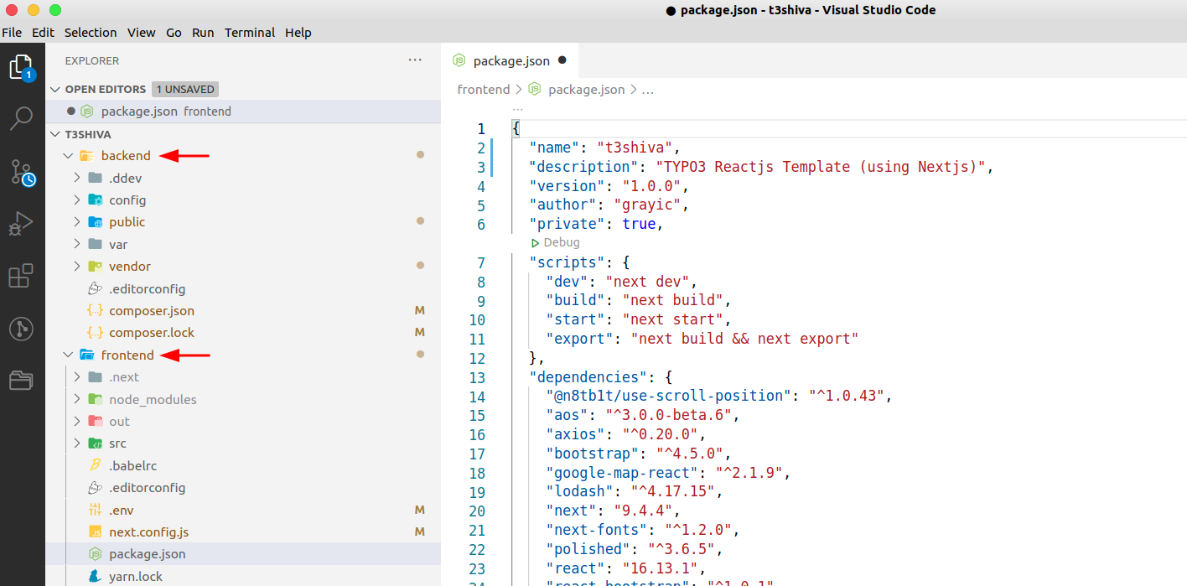This screenshot has width=1187, height=586.
Task: Click the breadcrumb trailing ellipsis segment
Action: (x=647, y=90)
